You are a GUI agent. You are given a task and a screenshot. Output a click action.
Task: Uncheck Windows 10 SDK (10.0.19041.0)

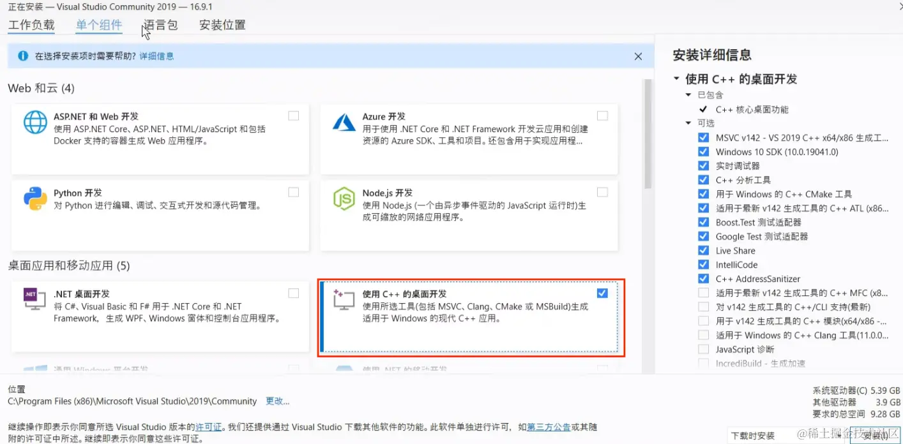click(703, 152)
